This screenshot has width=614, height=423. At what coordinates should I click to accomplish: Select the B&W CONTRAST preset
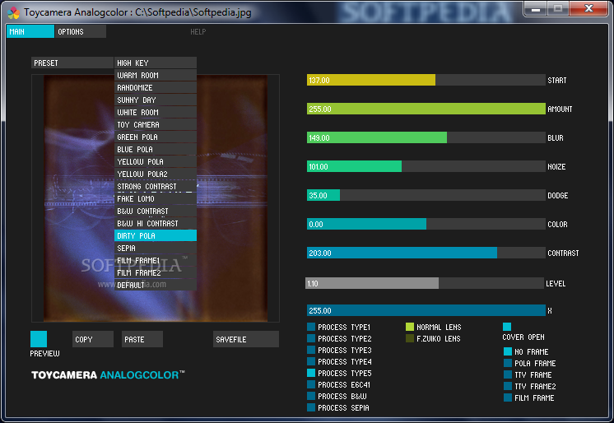point(155,211)
